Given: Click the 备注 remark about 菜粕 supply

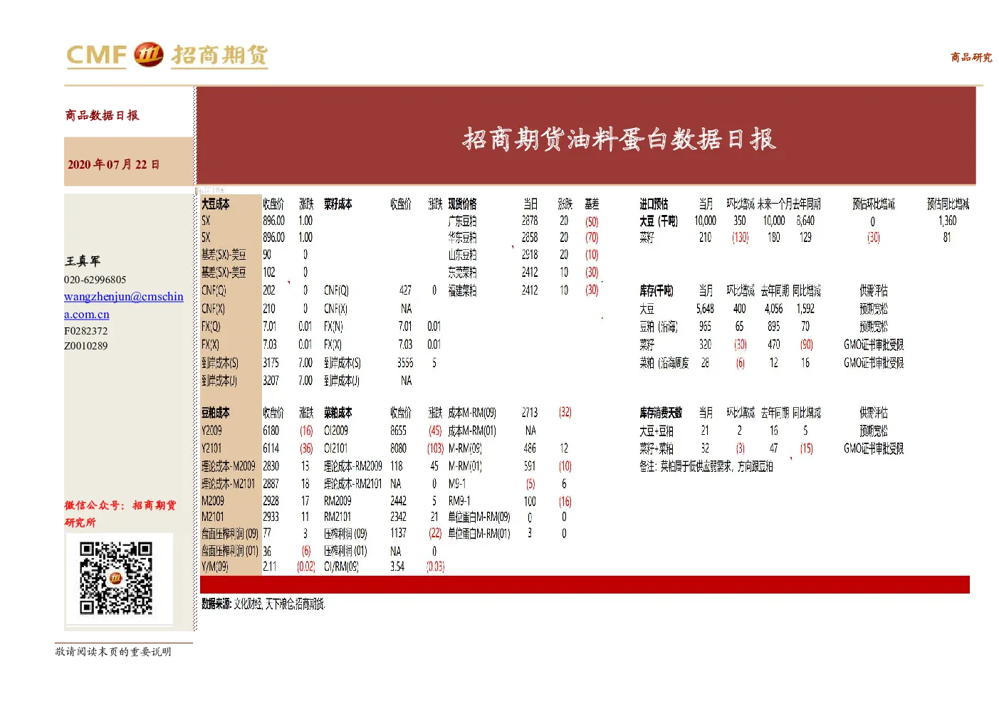Looking at the screenshot, I should [706, 467].
